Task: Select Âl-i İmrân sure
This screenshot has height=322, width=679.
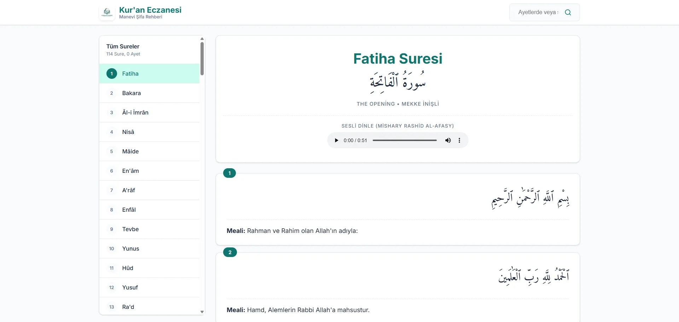Action: [x=149, y=112]
